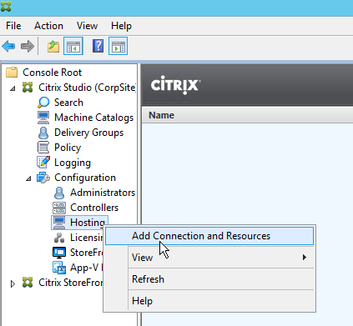Click the Up One Level folder icon
Viewport: 353px width, 326px height.
pos(53,46)
